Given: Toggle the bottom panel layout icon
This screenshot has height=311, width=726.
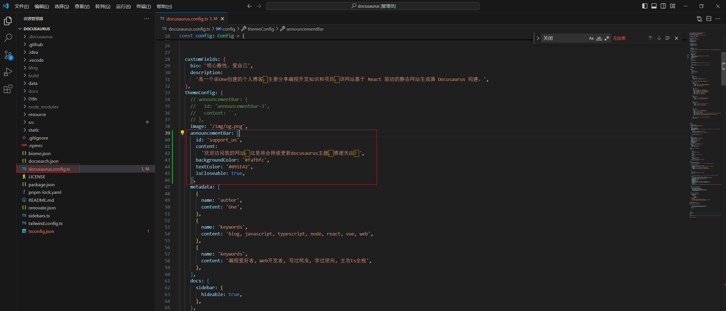Looking at the screenshot, I should (654, 6).
